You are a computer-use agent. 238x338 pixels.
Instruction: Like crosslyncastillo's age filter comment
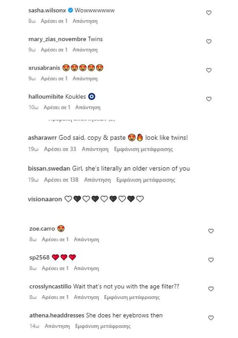coord(211,289)
